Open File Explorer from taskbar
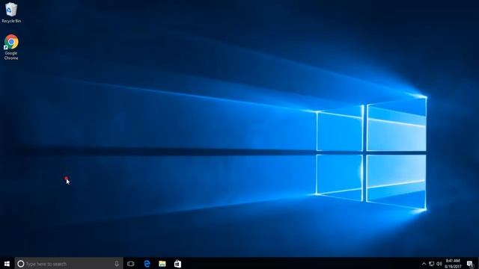Viewport: 479px width, 269px height. pyautogui.click(x=162, y=264)
